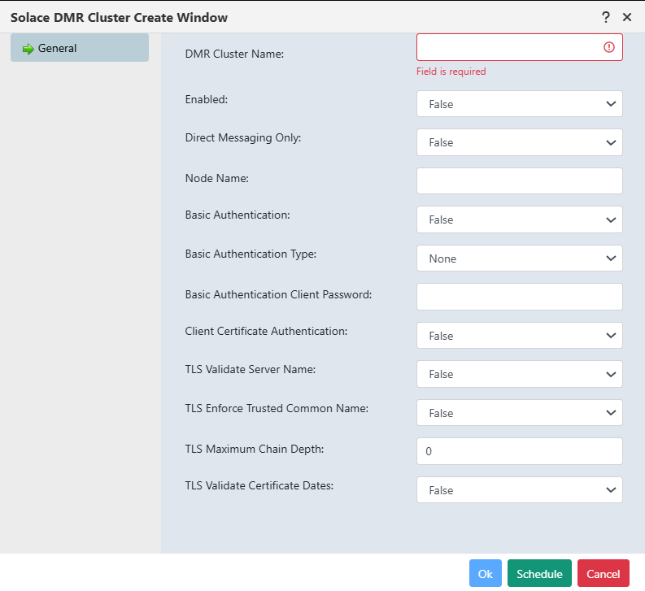The height and width of the screenshot is (591, 645).
Task: Click the Ok button
Action: (486, 573)
